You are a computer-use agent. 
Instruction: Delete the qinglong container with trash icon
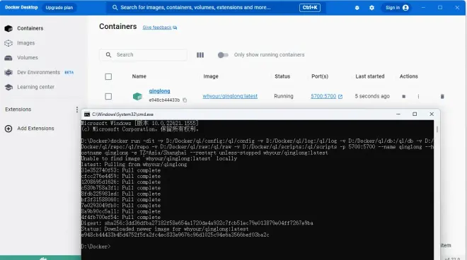click(442, 96)
